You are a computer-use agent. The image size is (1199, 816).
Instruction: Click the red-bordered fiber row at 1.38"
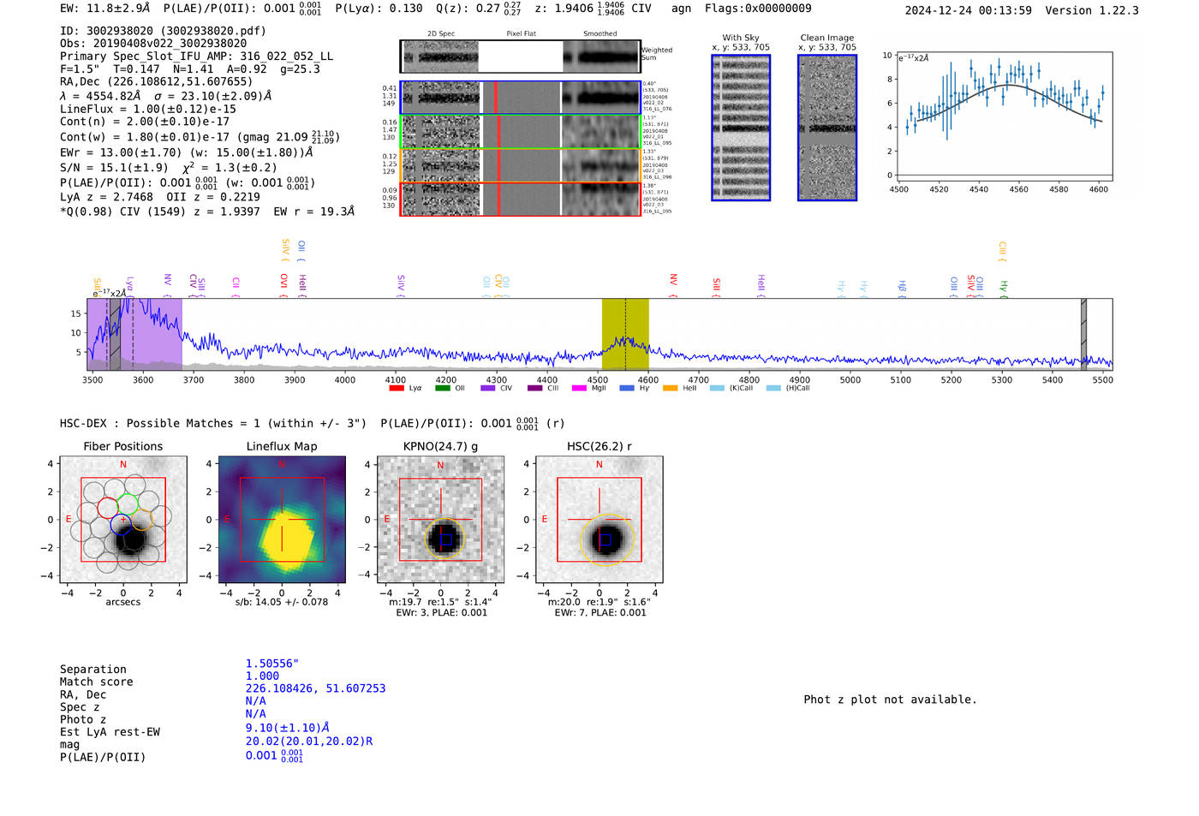tap(521, 199)
